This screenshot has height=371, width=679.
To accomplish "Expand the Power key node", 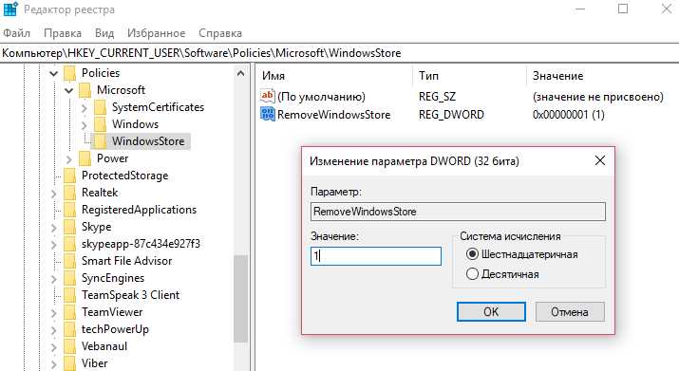I will 69,159.
